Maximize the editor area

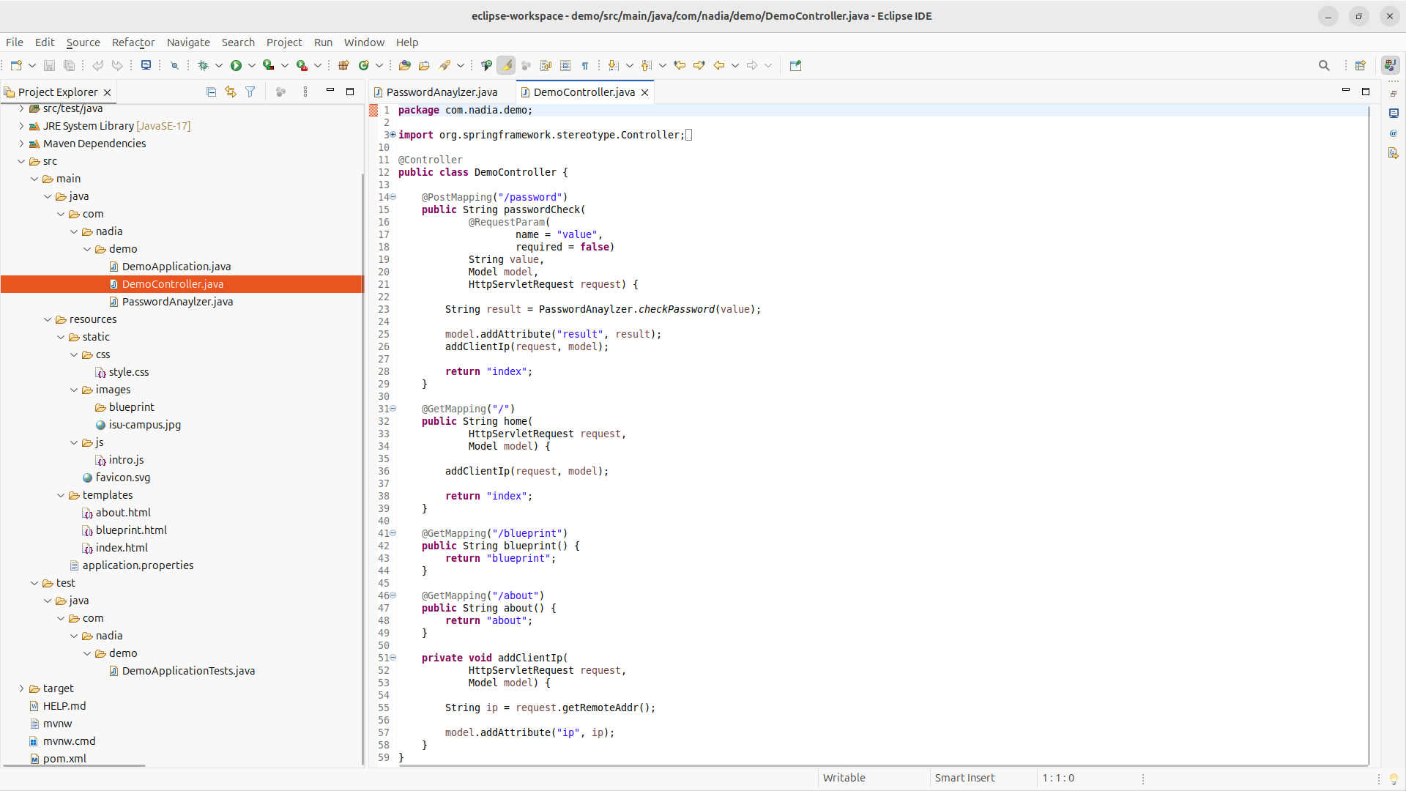pos(1366,91)
